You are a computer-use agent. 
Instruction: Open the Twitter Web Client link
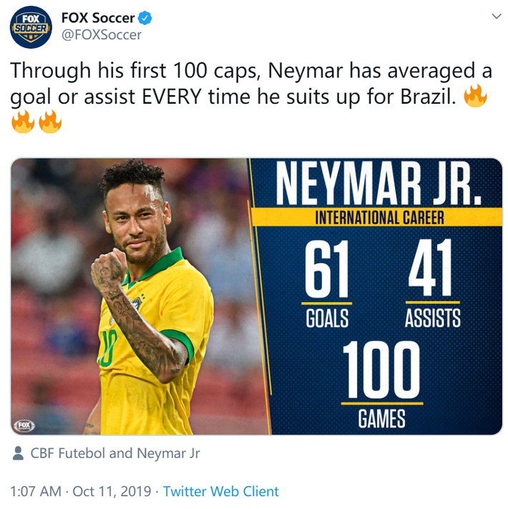click(221, 492)
